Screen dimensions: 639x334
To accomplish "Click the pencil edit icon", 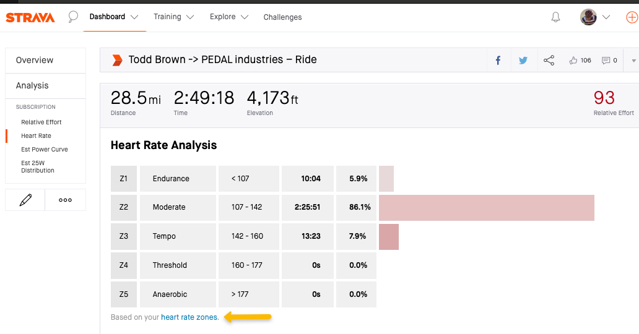I will click(x=25, y=200).
